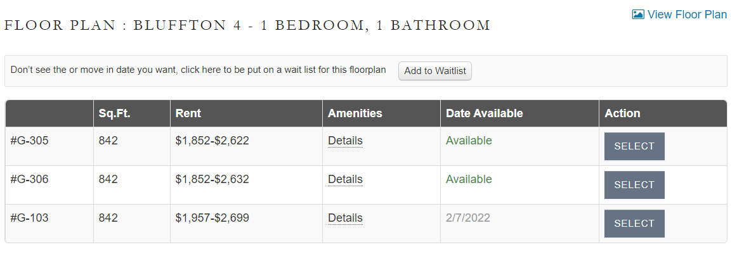Click unit number #G-305 in the table
744x254 pixels.
point(29,141)
